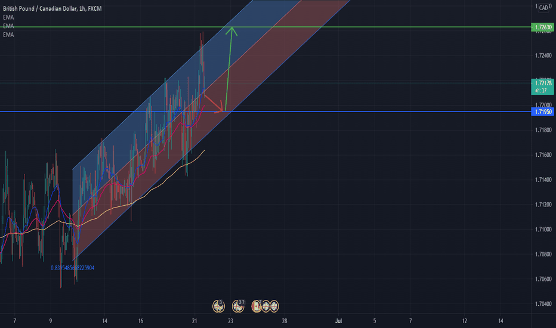Click the 1.70800 price axis label
The width and height of the screenshot is (556, 328).
click(543, 254)
